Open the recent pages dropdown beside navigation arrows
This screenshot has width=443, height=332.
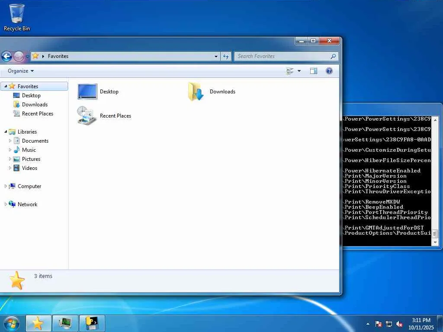27,57
